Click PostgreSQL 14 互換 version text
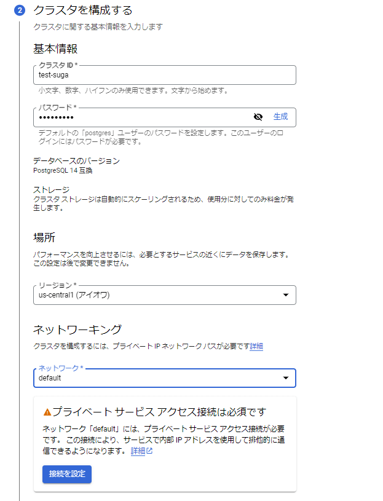383x501 pixels. (63, 170)
